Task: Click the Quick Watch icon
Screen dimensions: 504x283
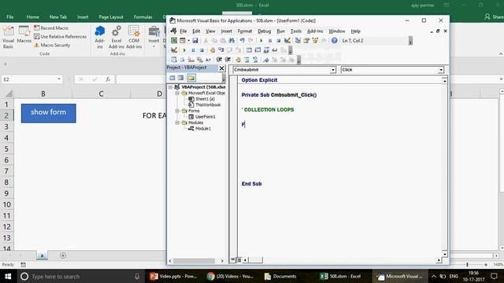Action: pyautogui.click(x=275, y=50)
